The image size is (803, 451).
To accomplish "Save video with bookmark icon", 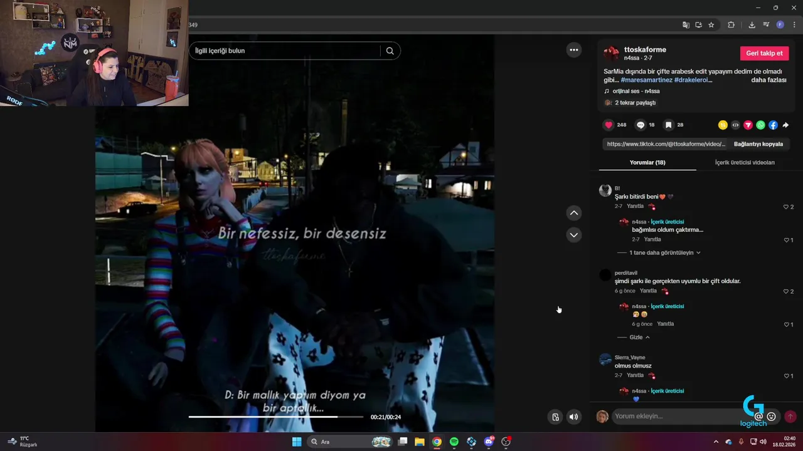I will click(x=669, y=125).
